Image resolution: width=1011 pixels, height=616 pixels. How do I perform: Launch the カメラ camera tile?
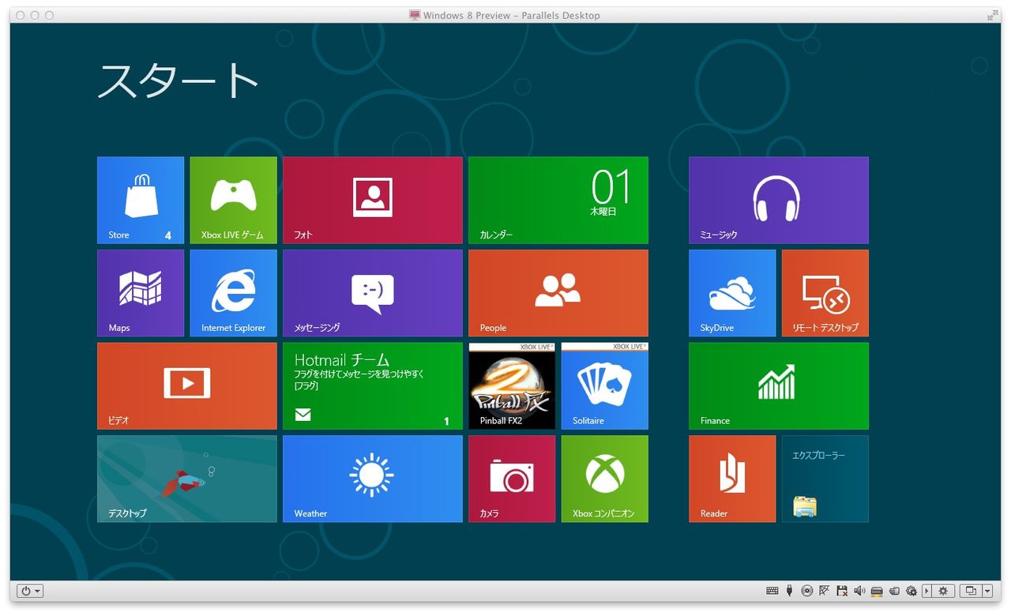pos(512,479)
